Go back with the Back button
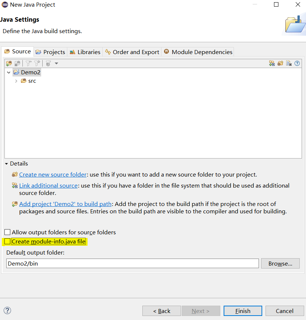The image size is (306, 320). pyautogui.click(x=161, y=311)
